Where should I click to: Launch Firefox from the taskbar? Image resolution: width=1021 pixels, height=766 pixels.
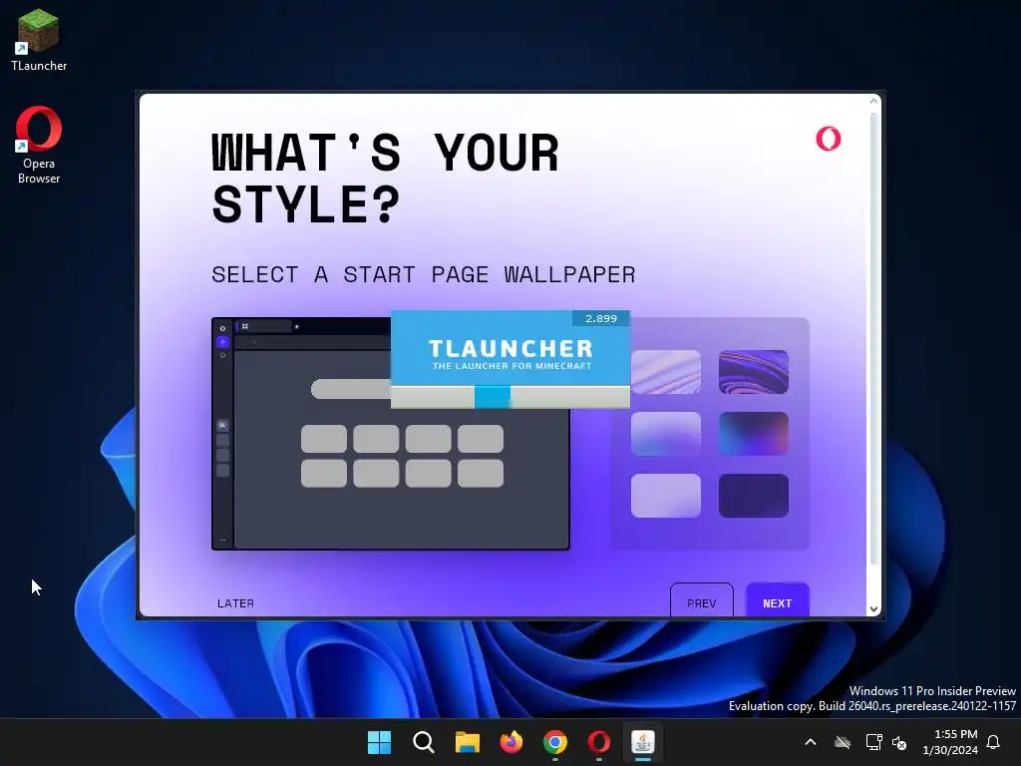click(511, 742)
